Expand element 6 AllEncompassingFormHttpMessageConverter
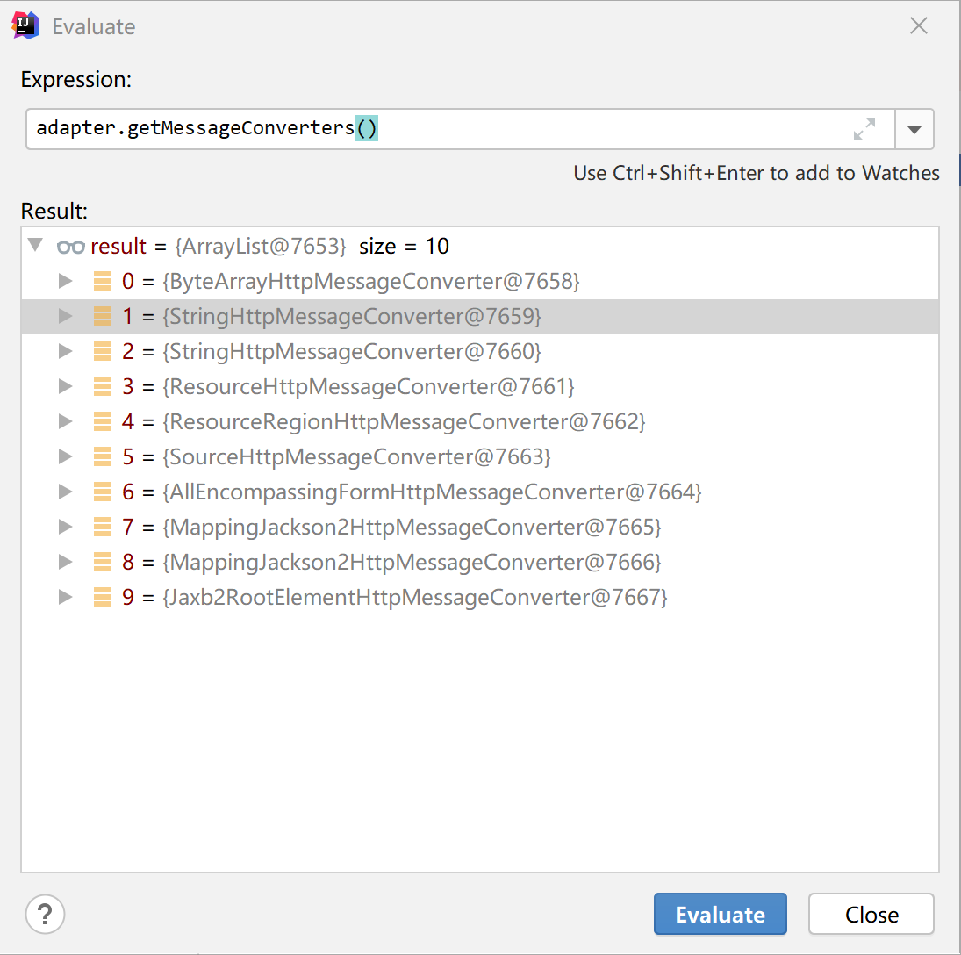 tap(64, 492)
